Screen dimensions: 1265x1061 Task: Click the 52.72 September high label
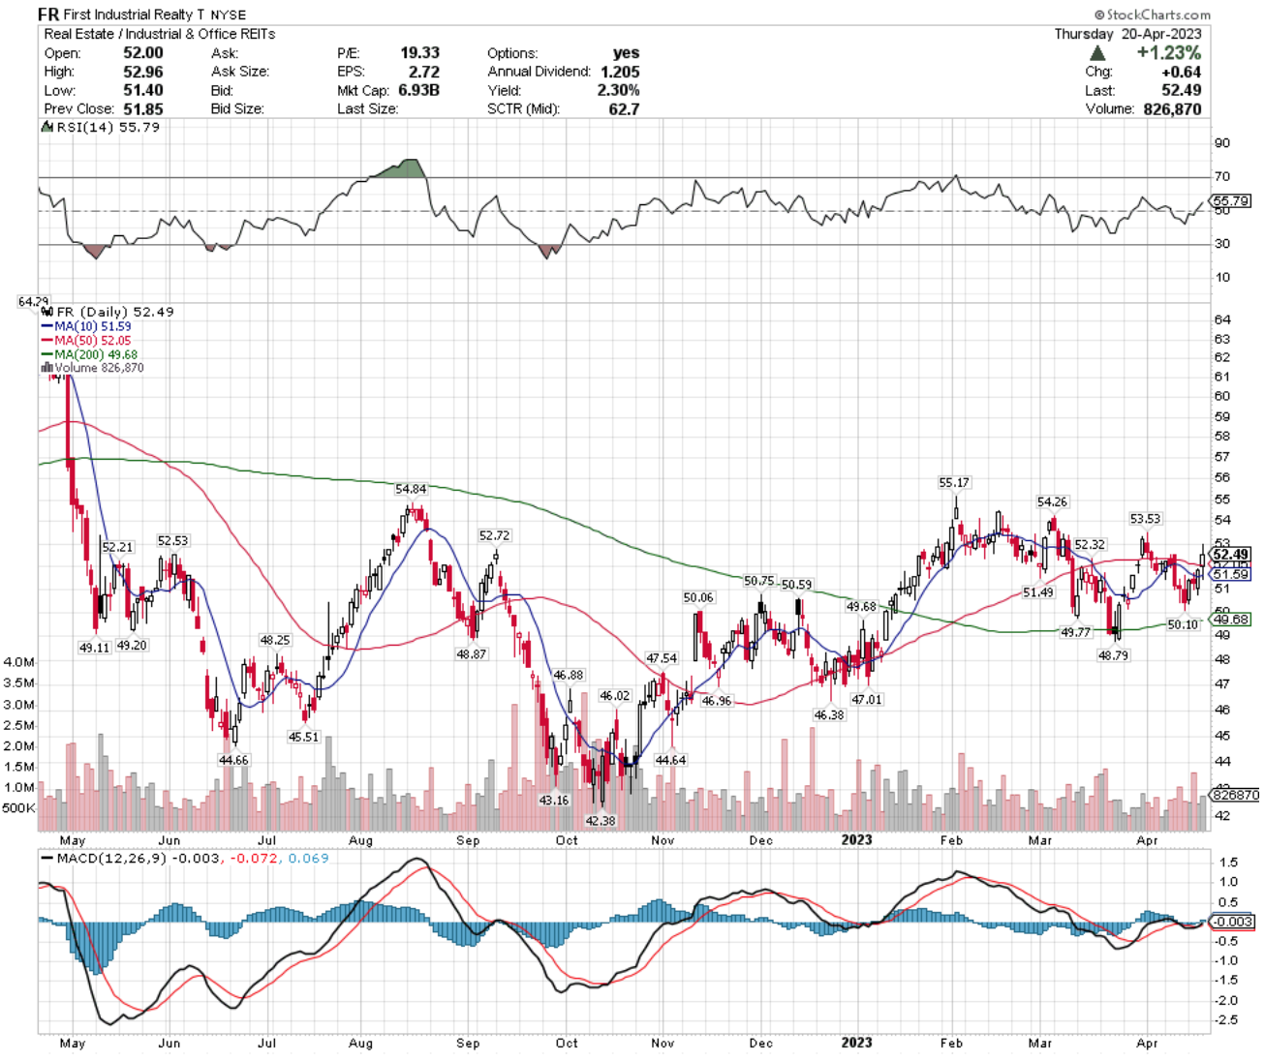(x=494, y=535)
